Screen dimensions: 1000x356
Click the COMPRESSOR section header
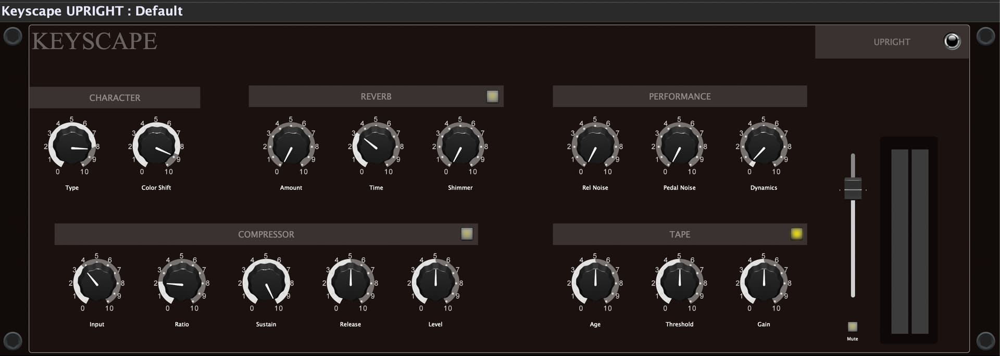(x=266, y=234)
